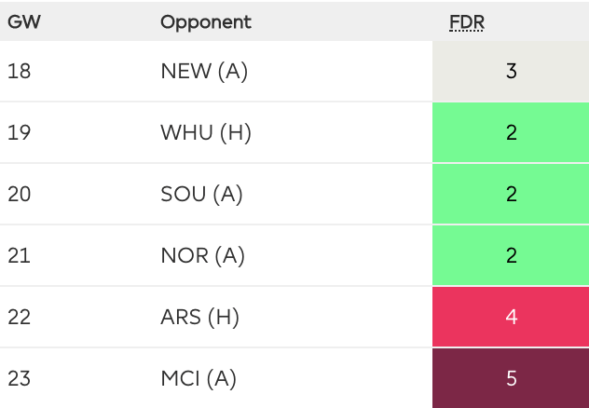Click the dark maroon FDR 5 cell
Screen dimensions: 589x408
coord(511,378)
